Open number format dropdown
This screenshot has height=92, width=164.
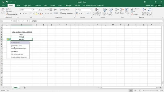(x=91, y=10)
